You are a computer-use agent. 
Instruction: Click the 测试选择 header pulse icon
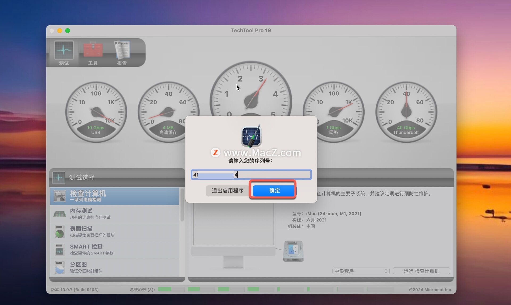[59, 178]
